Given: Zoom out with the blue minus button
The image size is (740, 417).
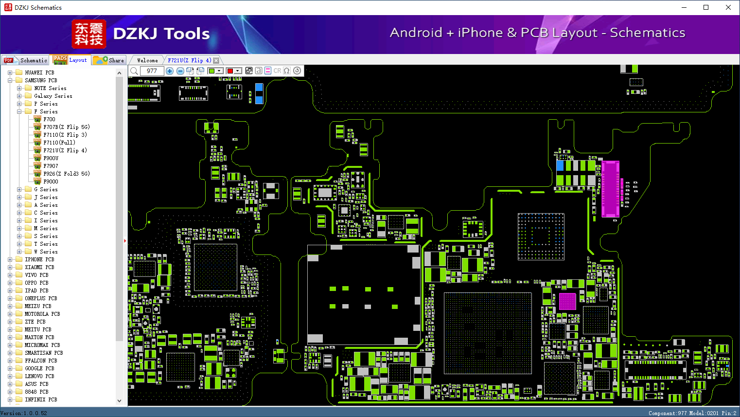Looking at the screenshot, I should tap(180, 71).
